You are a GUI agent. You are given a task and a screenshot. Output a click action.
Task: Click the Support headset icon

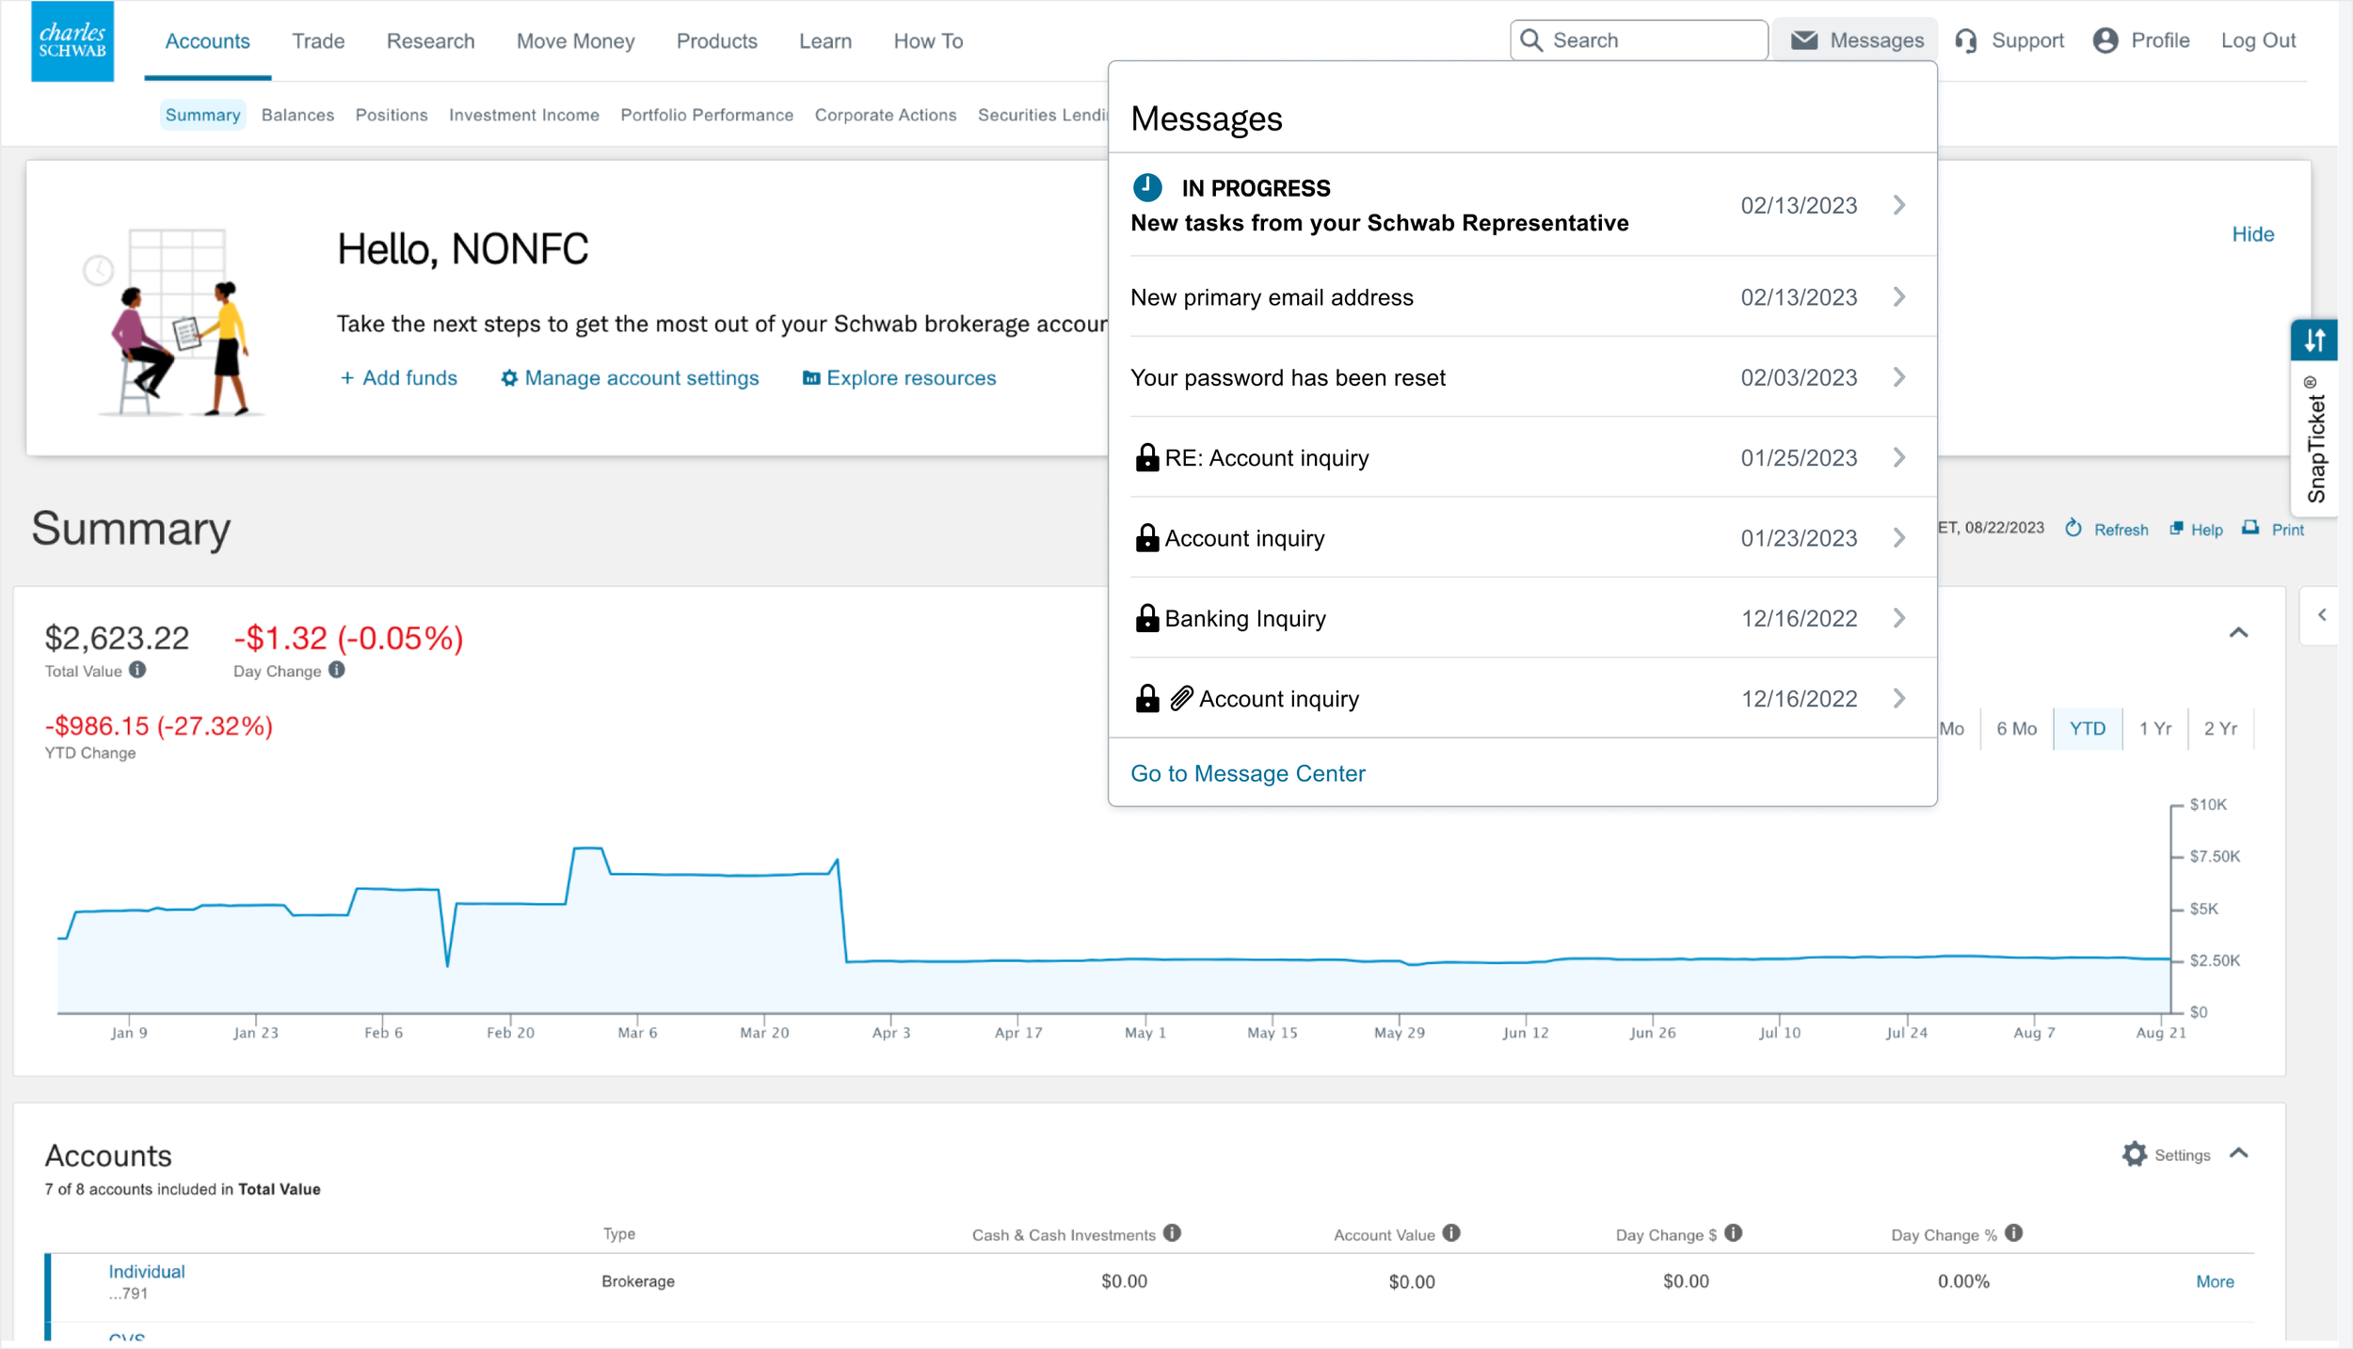[1965, 40]
